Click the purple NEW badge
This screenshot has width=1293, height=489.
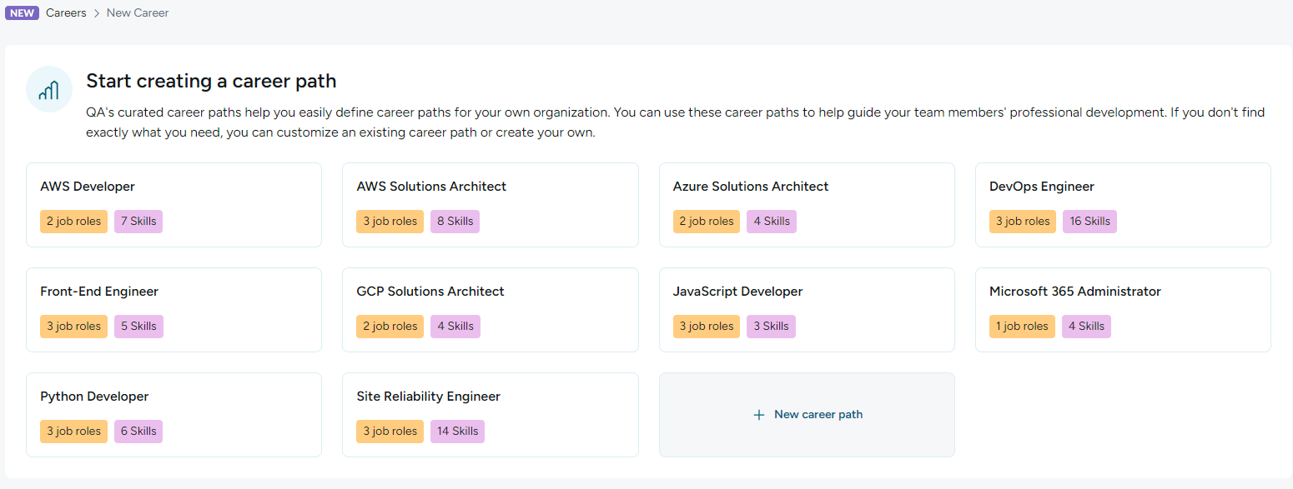point(23,13)
